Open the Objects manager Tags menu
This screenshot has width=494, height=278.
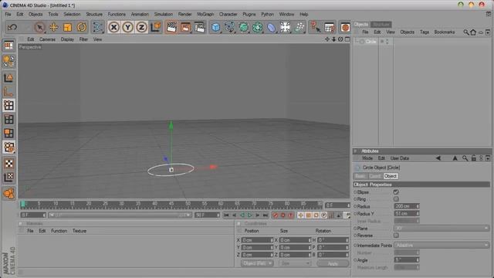coord(424,32)
